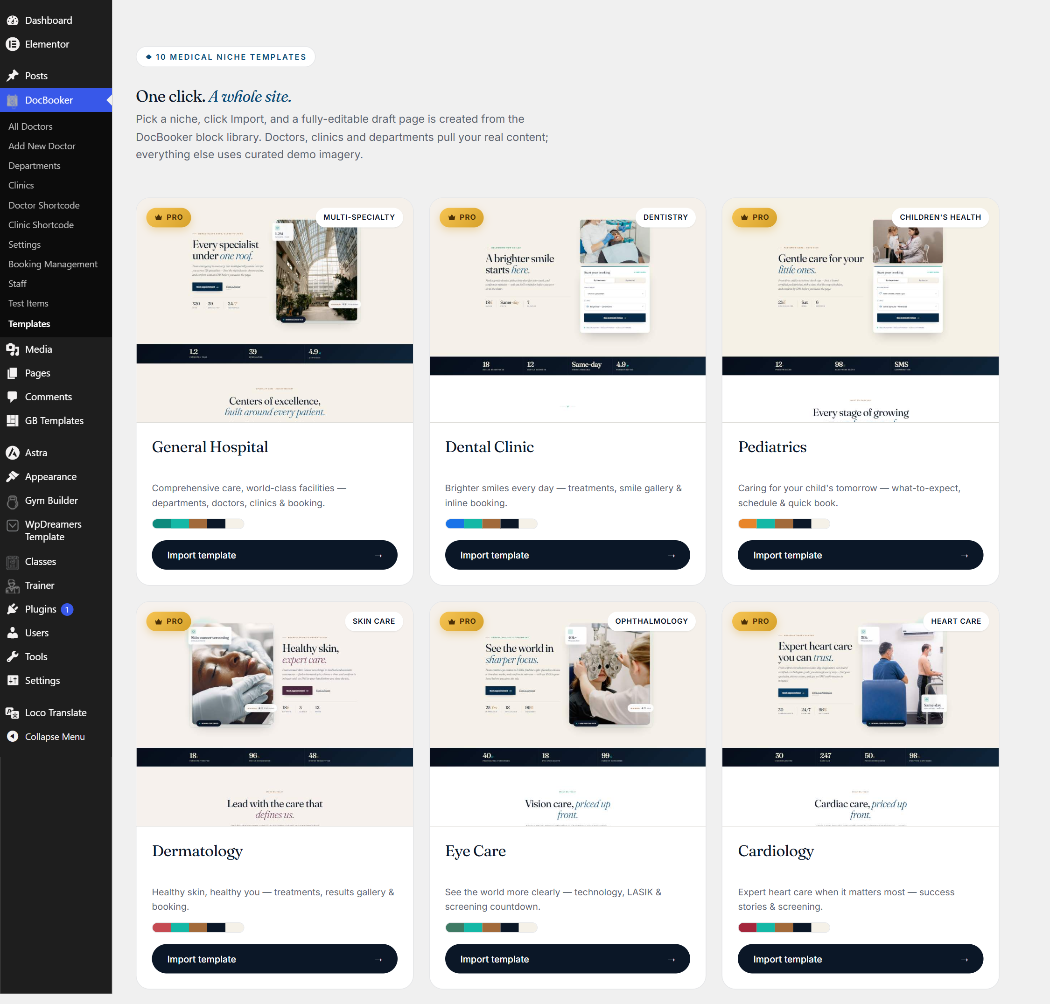Click the Loco Translate icon
The height and width of the screenshot is (1004, 1050).
[x=12, y=713]
